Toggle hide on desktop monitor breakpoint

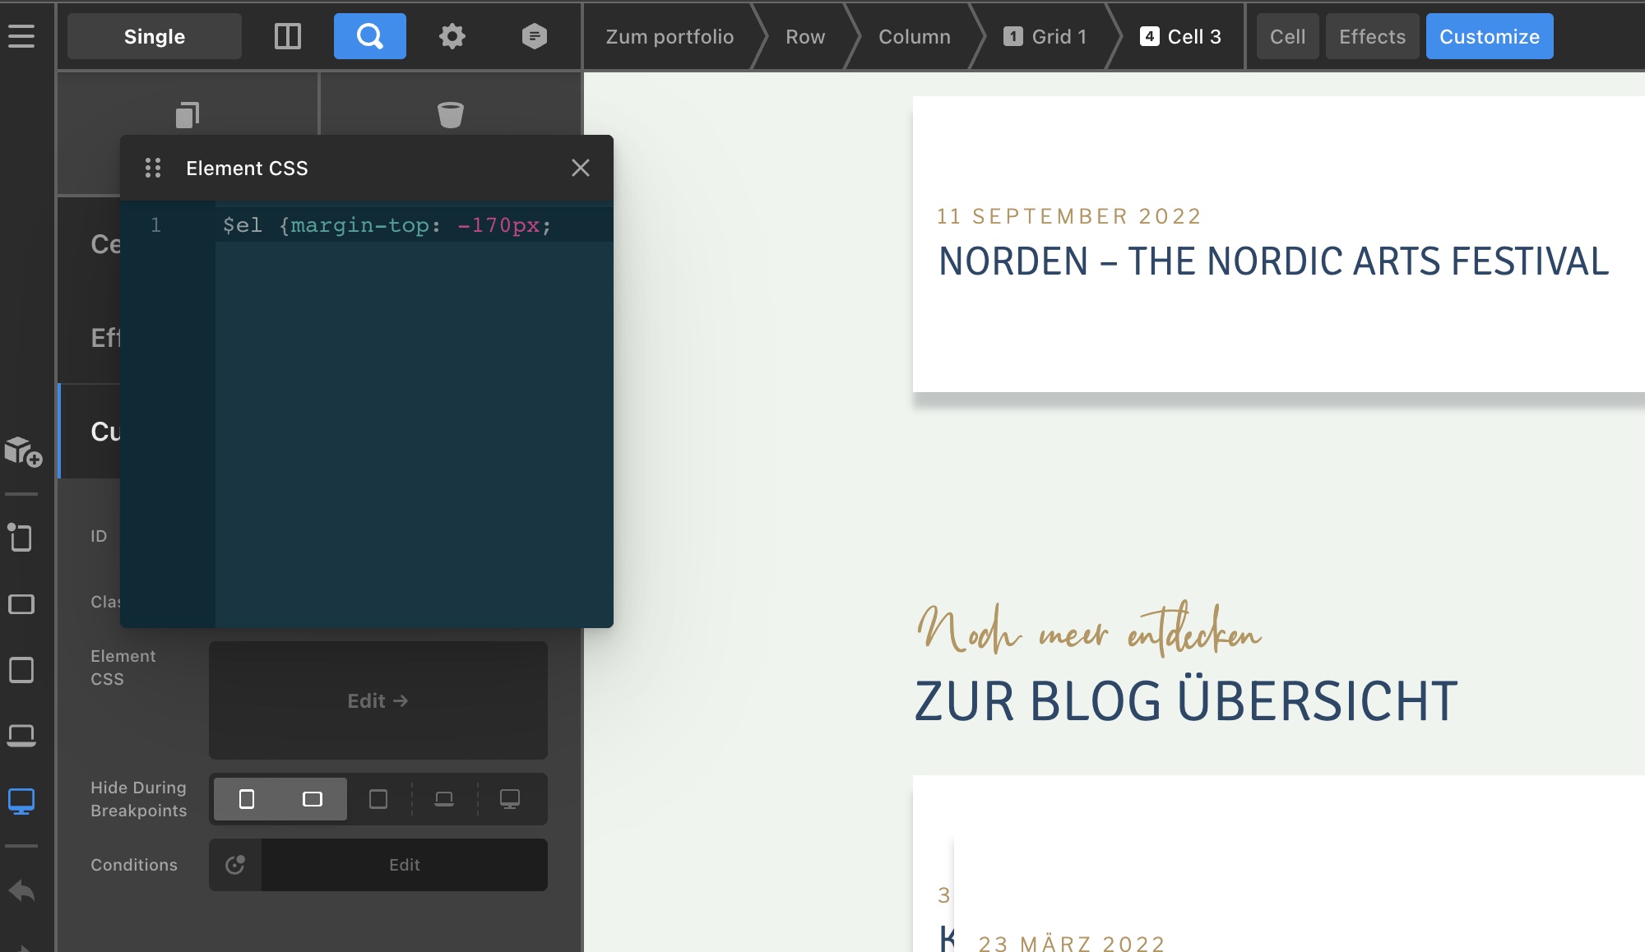pyautogui.click(x=510, y=799)
